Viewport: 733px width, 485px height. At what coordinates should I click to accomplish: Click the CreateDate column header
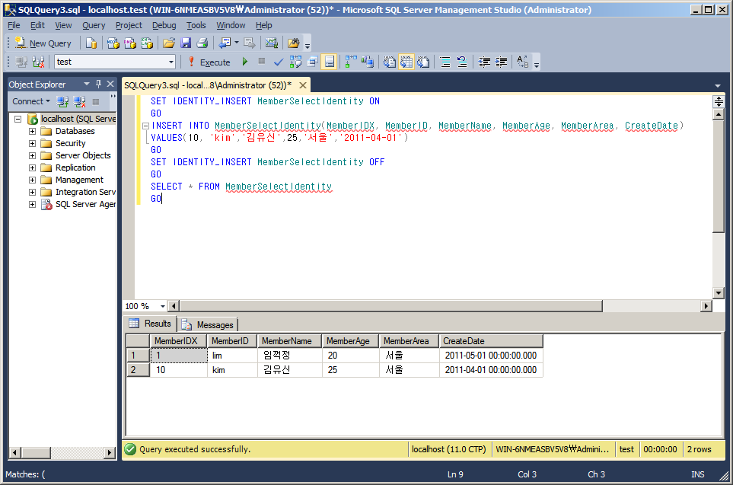pos(491,341)
